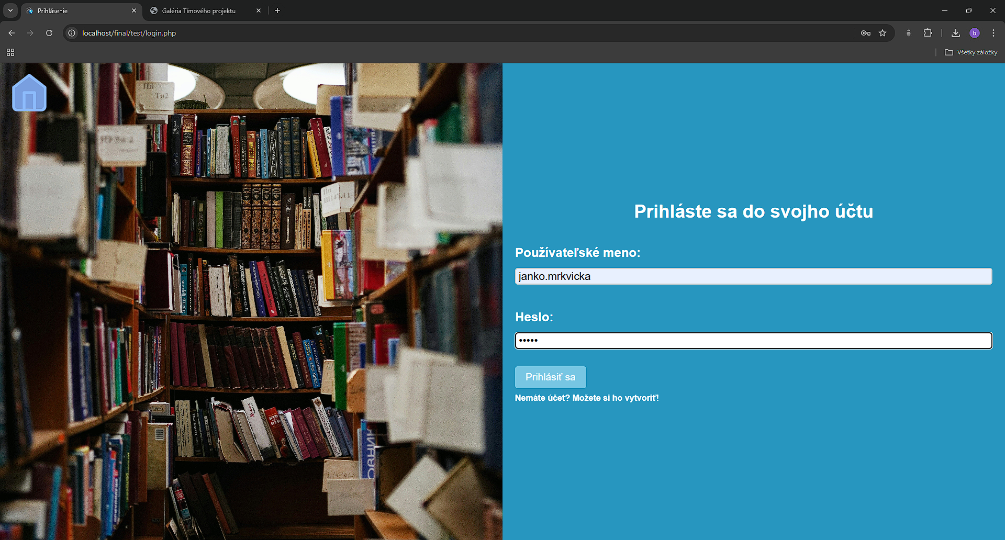Image resolution: width=1005 pixels, height=540 pixels.
Task: Minimize the browser window
Action: point(945,10)
